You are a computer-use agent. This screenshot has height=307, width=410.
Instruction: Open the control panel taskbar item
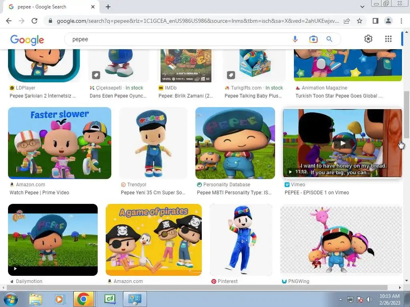pyautogui.click(x=135, y=299)
